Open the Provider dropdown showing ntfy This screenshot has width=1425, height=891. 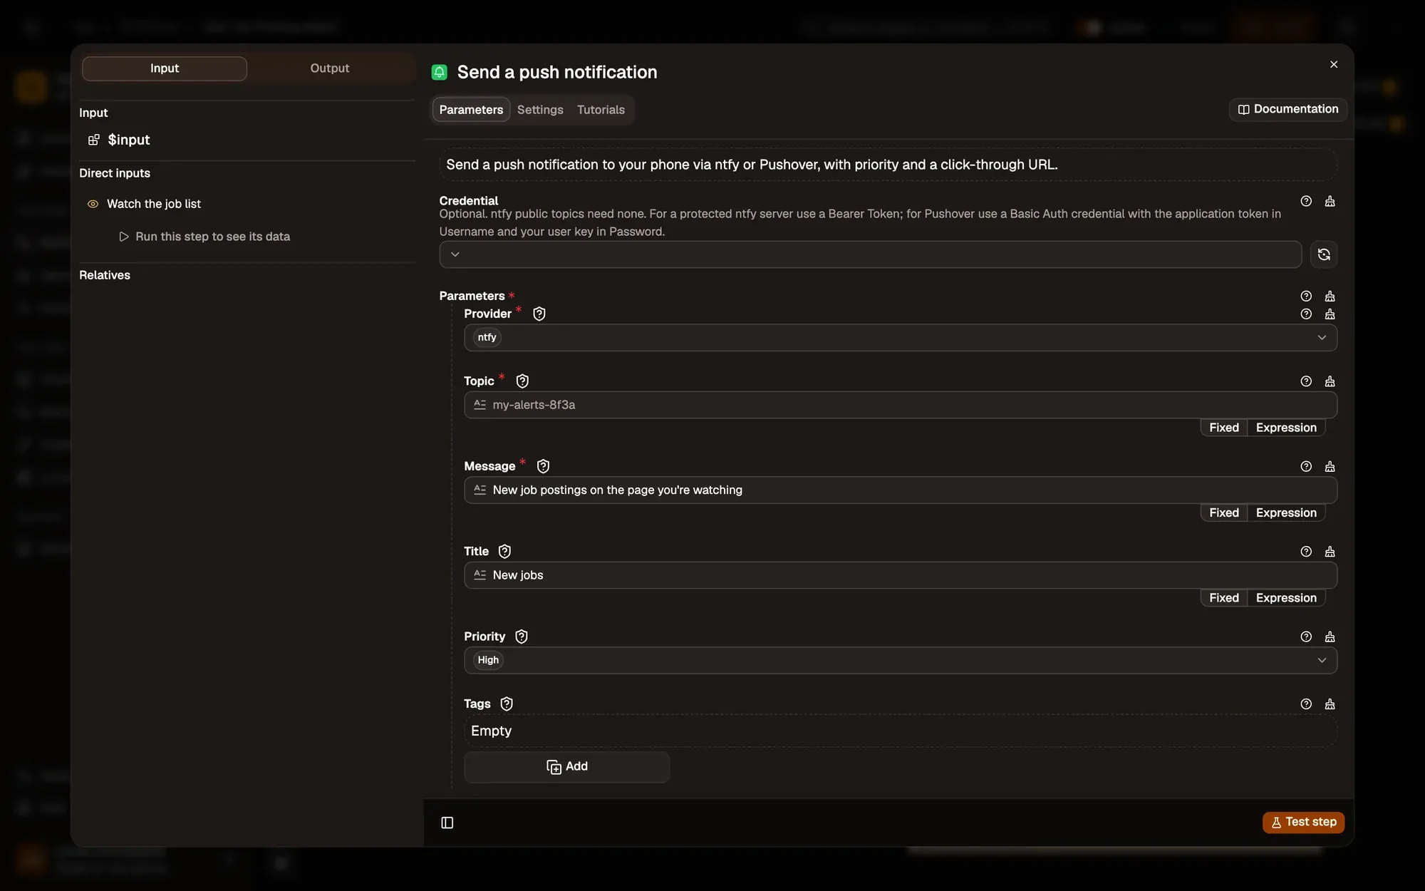coord(900,337)
